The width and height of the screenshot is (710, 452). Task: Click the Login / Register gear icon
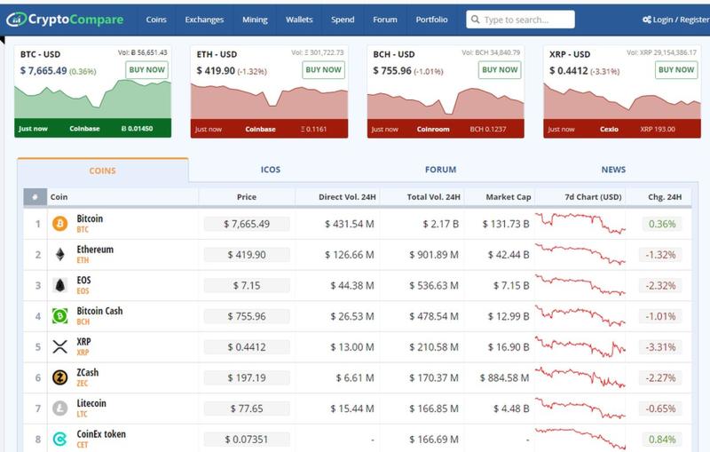pos(647,20)
